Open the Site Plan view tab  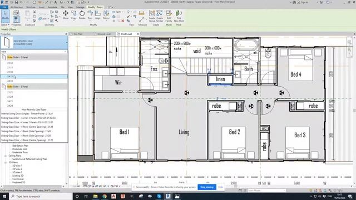[x=78, y=34]
